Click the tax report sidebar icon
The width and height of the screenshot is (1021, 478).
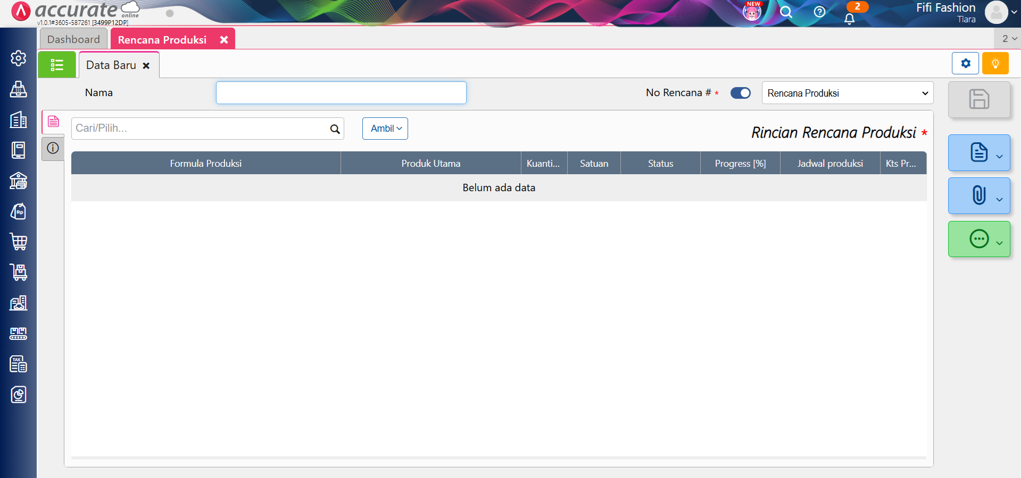tap(19, 364)
